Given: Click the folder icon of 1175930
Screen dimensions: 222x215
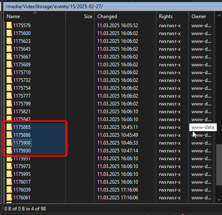Looking at the screenshot, I should pyautogui.click(x=9, y=151).
